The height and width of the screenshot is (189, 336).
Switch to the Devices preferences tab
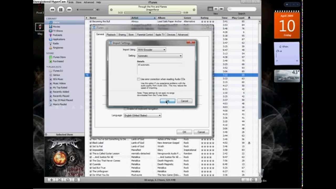[x=171, y=35]
